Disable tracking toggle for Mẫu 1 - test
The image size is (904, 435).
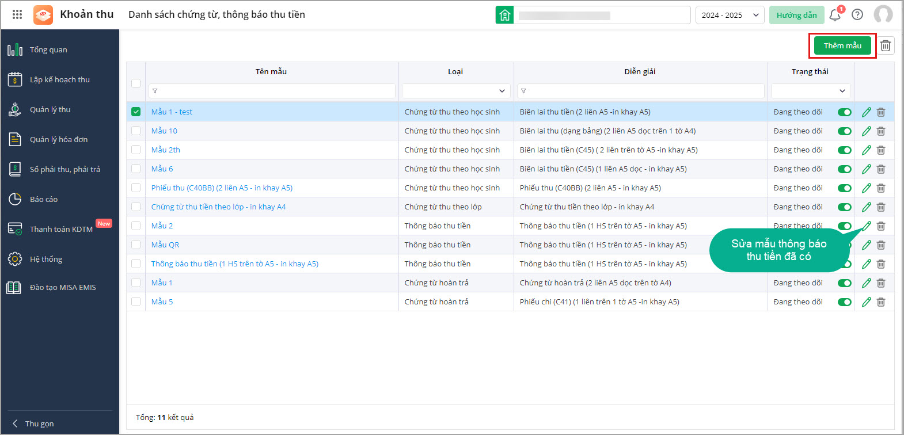point(844,112)
